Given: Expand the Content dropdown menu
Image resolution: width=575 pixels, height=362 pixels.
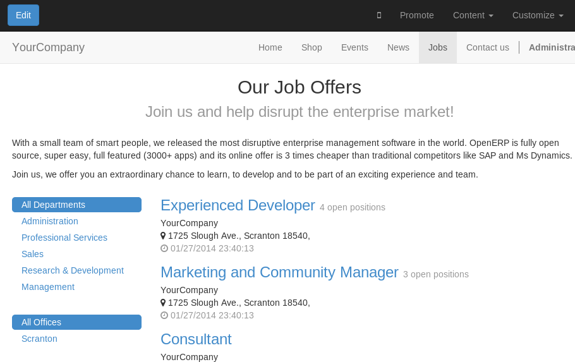Looking at the screenshot, I should pyautogui.click(x=473, y=15).
